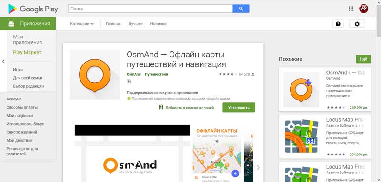Open the Лучшее tab
The width and height of the screenshot is (381, 182).
coord(136,24)
